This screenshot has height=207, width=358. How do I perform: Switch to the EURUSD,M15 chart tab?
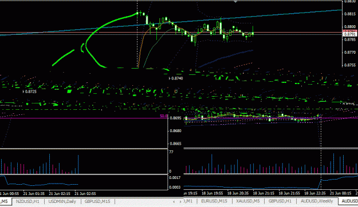click(214, 201)
